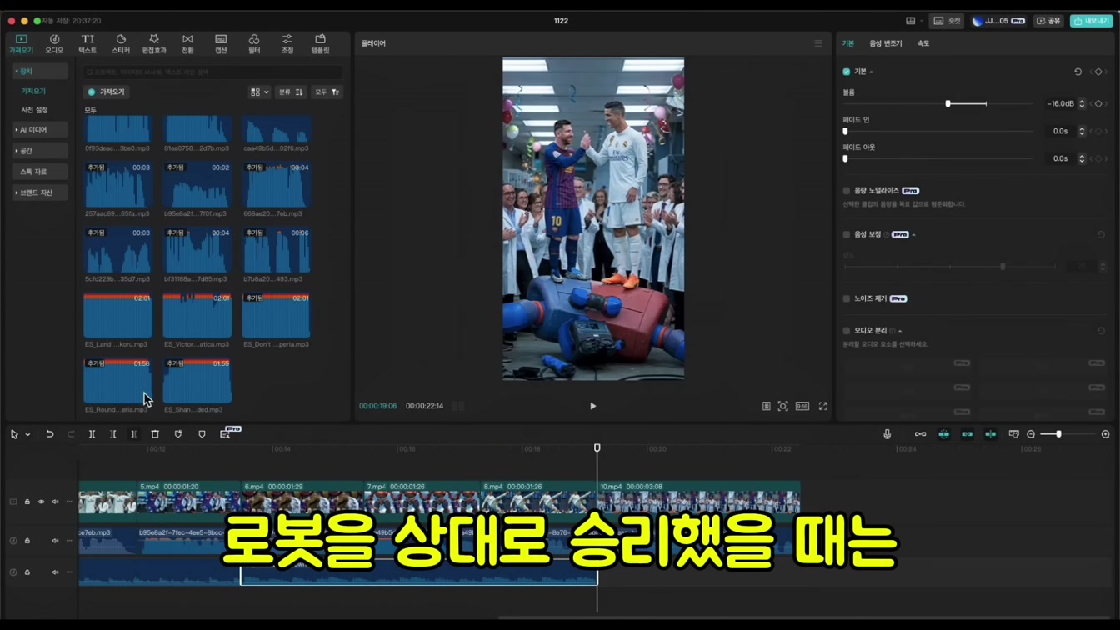
Task: Expand the 브랜드 자산 sidebar section
Action: coord(39,192)
